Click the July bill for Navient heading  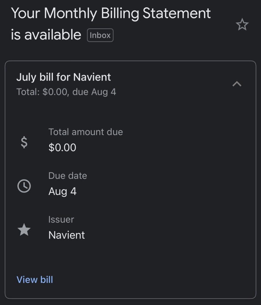pyautogui.click(x=63, y=77)
